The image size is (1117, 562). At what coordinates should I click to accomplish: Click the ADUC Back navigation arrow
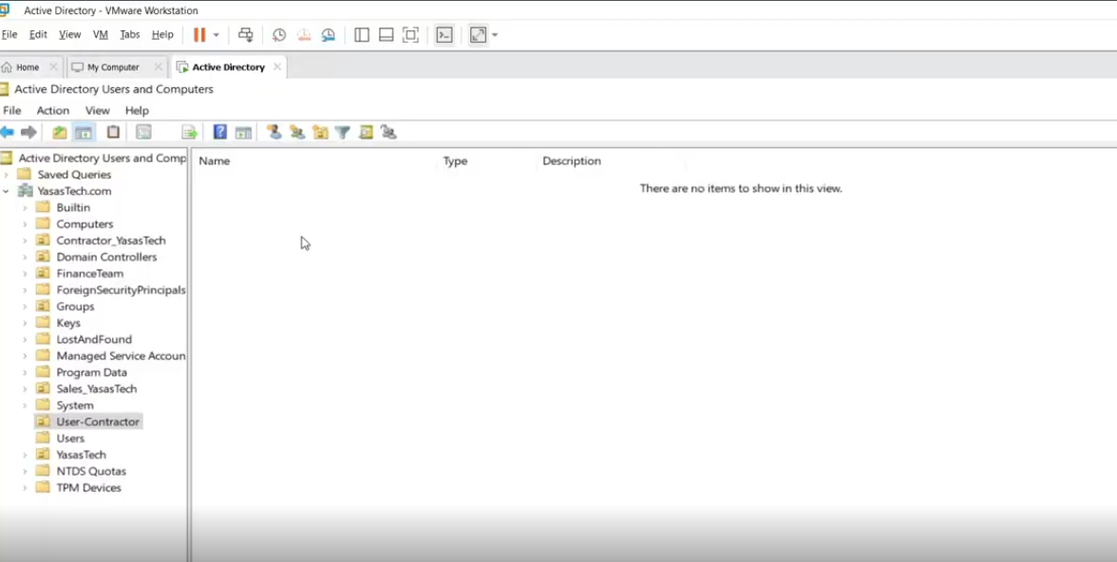(8, 132)
